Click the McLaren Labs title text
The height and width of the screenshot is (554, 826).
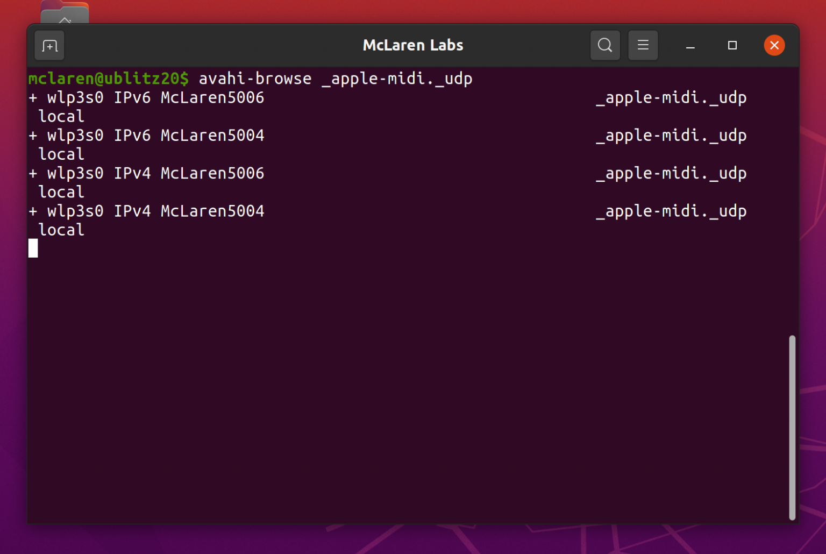pyautogui.click(x=412, y=45)
